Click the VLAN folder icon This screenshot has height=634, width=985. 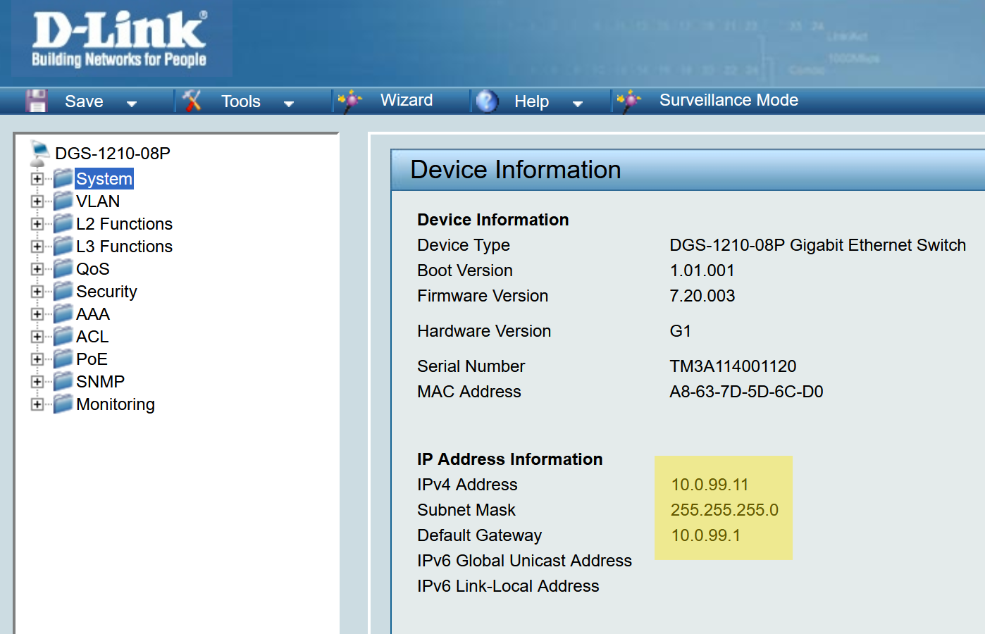point(63,201)
